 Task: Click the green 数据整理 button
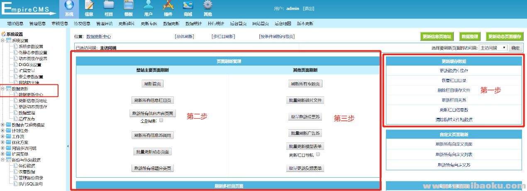click(470, 37)
